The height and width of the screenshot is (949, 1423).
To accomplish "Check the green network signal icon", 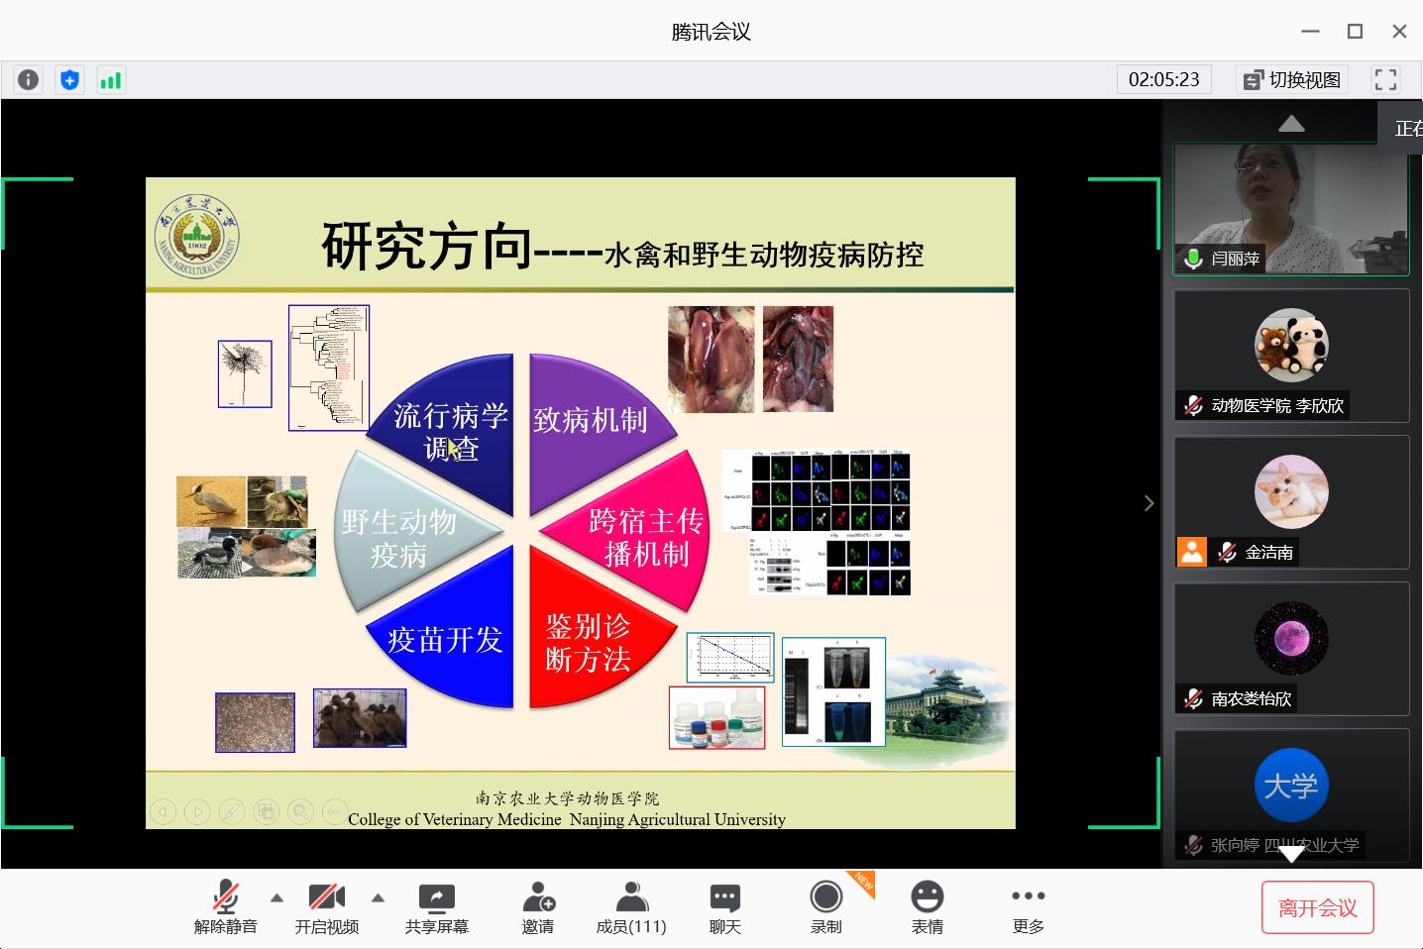I will tap(110, 80).
